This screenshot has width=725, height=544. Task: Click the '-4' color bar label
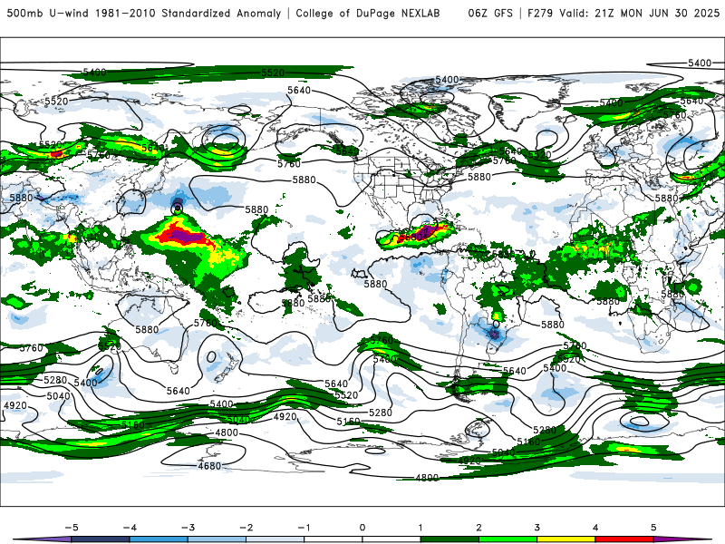tap(130, 528)
